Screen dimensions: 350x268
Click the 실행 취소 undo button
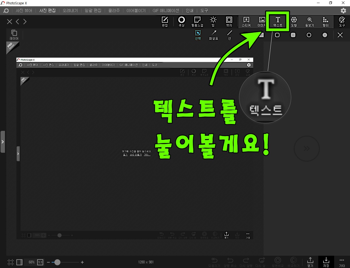[x=230, y=262]
